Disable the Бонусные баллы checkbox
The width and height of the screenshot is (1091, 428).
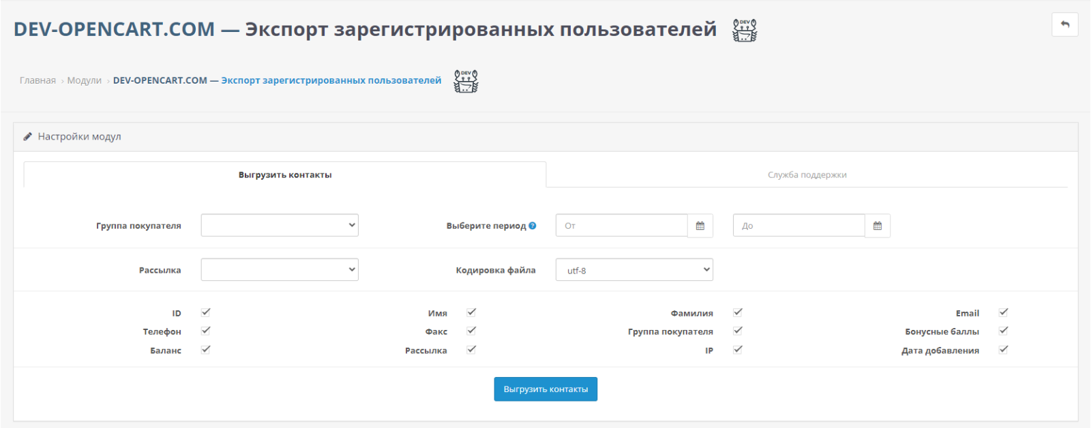pyautogui.click(x=1004, y=331)
